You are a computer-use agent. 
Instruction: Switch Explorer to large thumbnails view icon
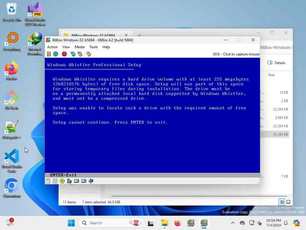[x=288, y=202]
